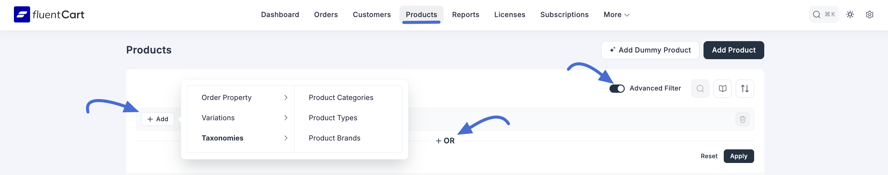Screen dimensions: 888x175
Task: Open the Reports tab
Action: click(x=466, y=15)
